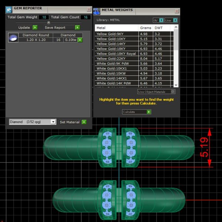Image resolution: width=222 pixels, height=222 pixels.
Task: Select the Yellow Gold:9KY row
Action: click(x=134, y=34)
